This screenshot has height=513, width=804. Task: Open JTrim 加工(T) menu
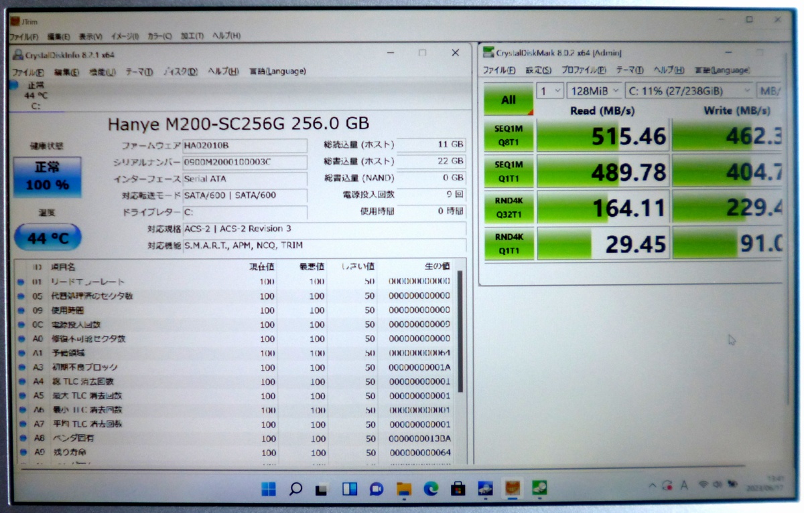coord(192,36)
